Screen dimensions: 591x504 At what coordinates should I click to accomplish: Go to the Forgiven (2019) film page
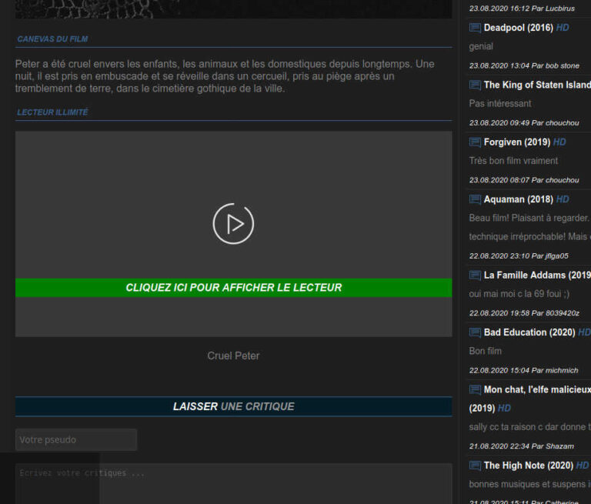point(516,142)
